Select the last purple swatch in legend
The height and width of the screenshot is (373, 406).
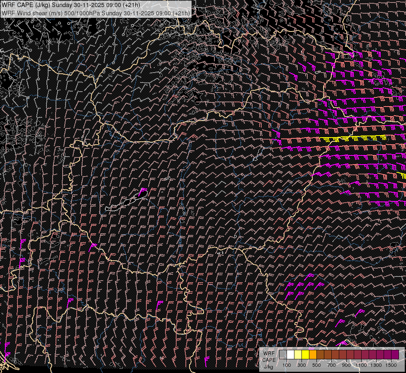[395, 354]
